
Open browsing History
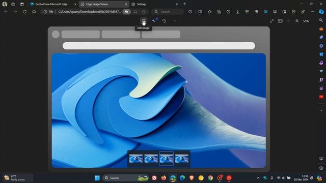pyautogui.click(x=228, y=12)
